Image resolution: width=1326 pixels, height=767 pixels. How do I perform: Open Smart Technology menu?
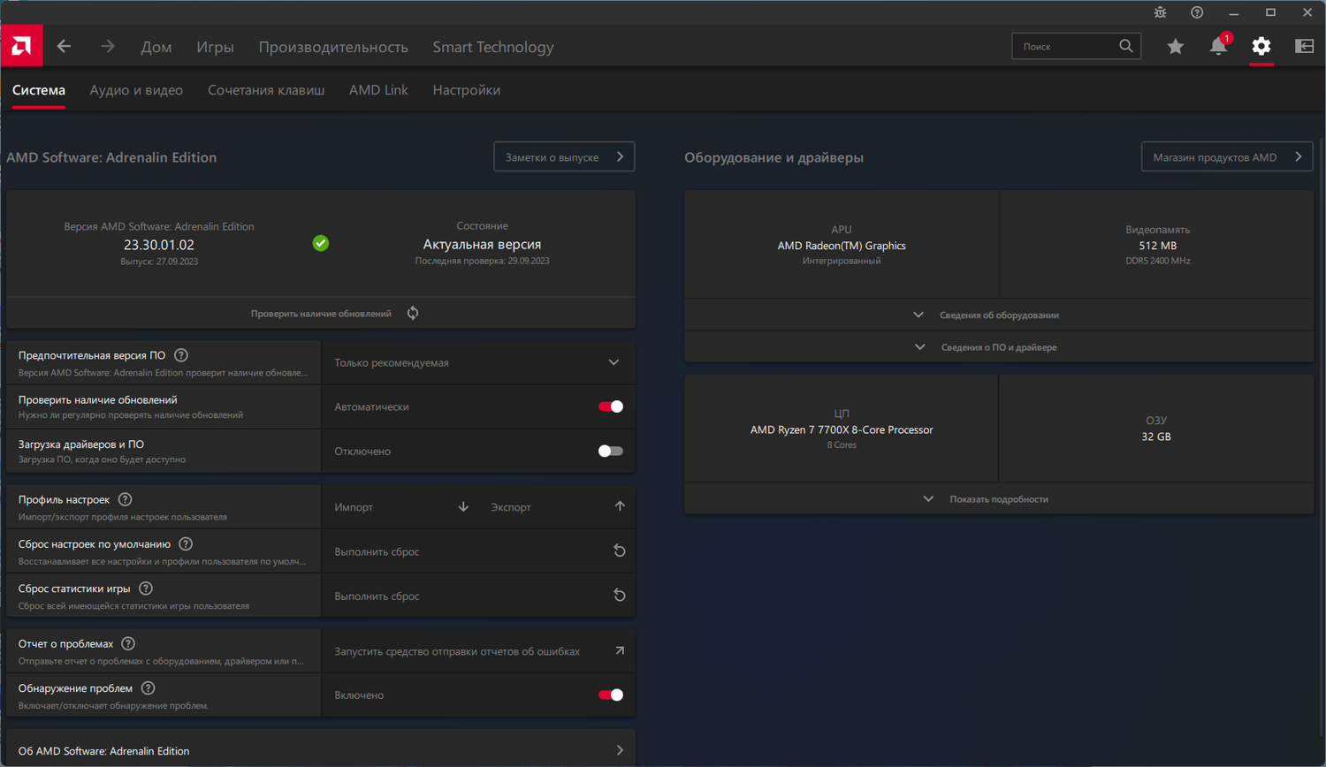pyautogui.click(x=493, y=47)
